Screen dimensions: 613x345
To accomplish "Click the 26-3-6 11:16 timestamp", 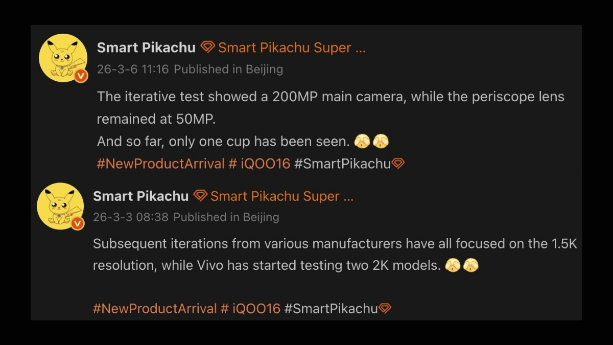I will [133, 69].
